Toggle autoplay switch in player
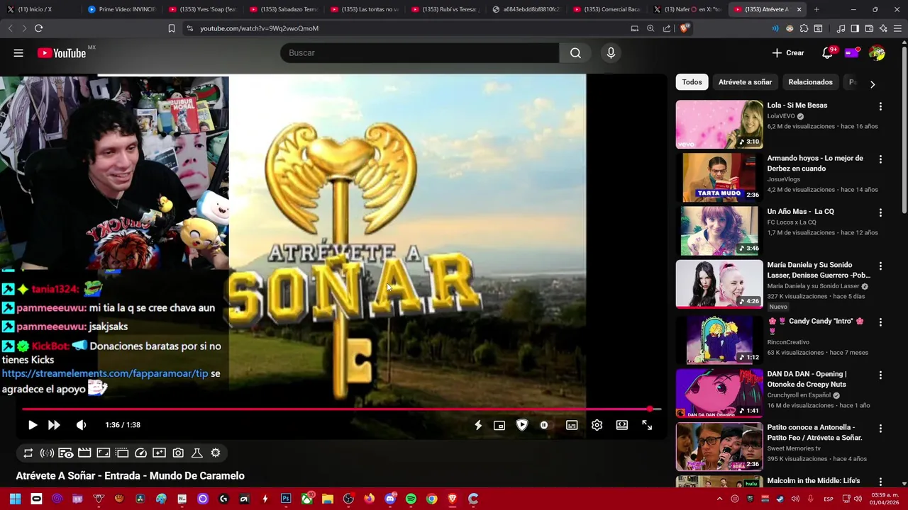Image resolution: width=908 pixels, height=510 pixels. [x=544, y=425]
